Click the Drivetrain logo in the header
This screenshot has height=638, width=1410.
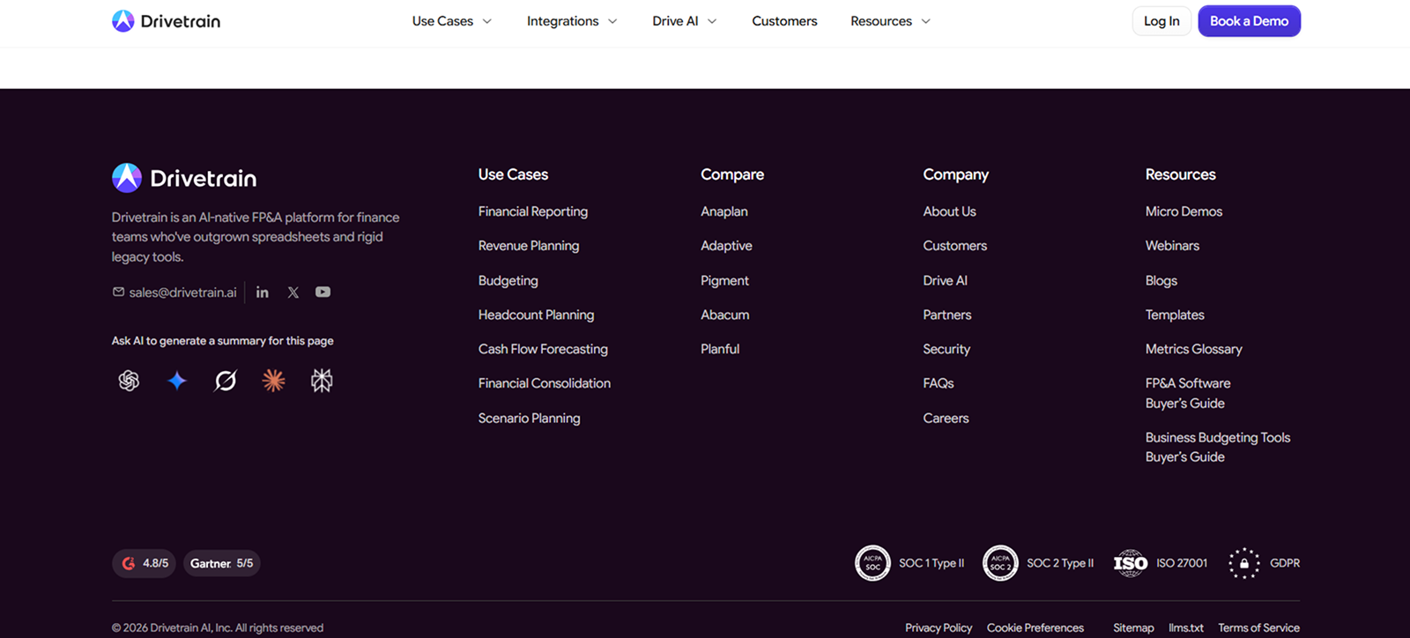click(x=166, y=21)
